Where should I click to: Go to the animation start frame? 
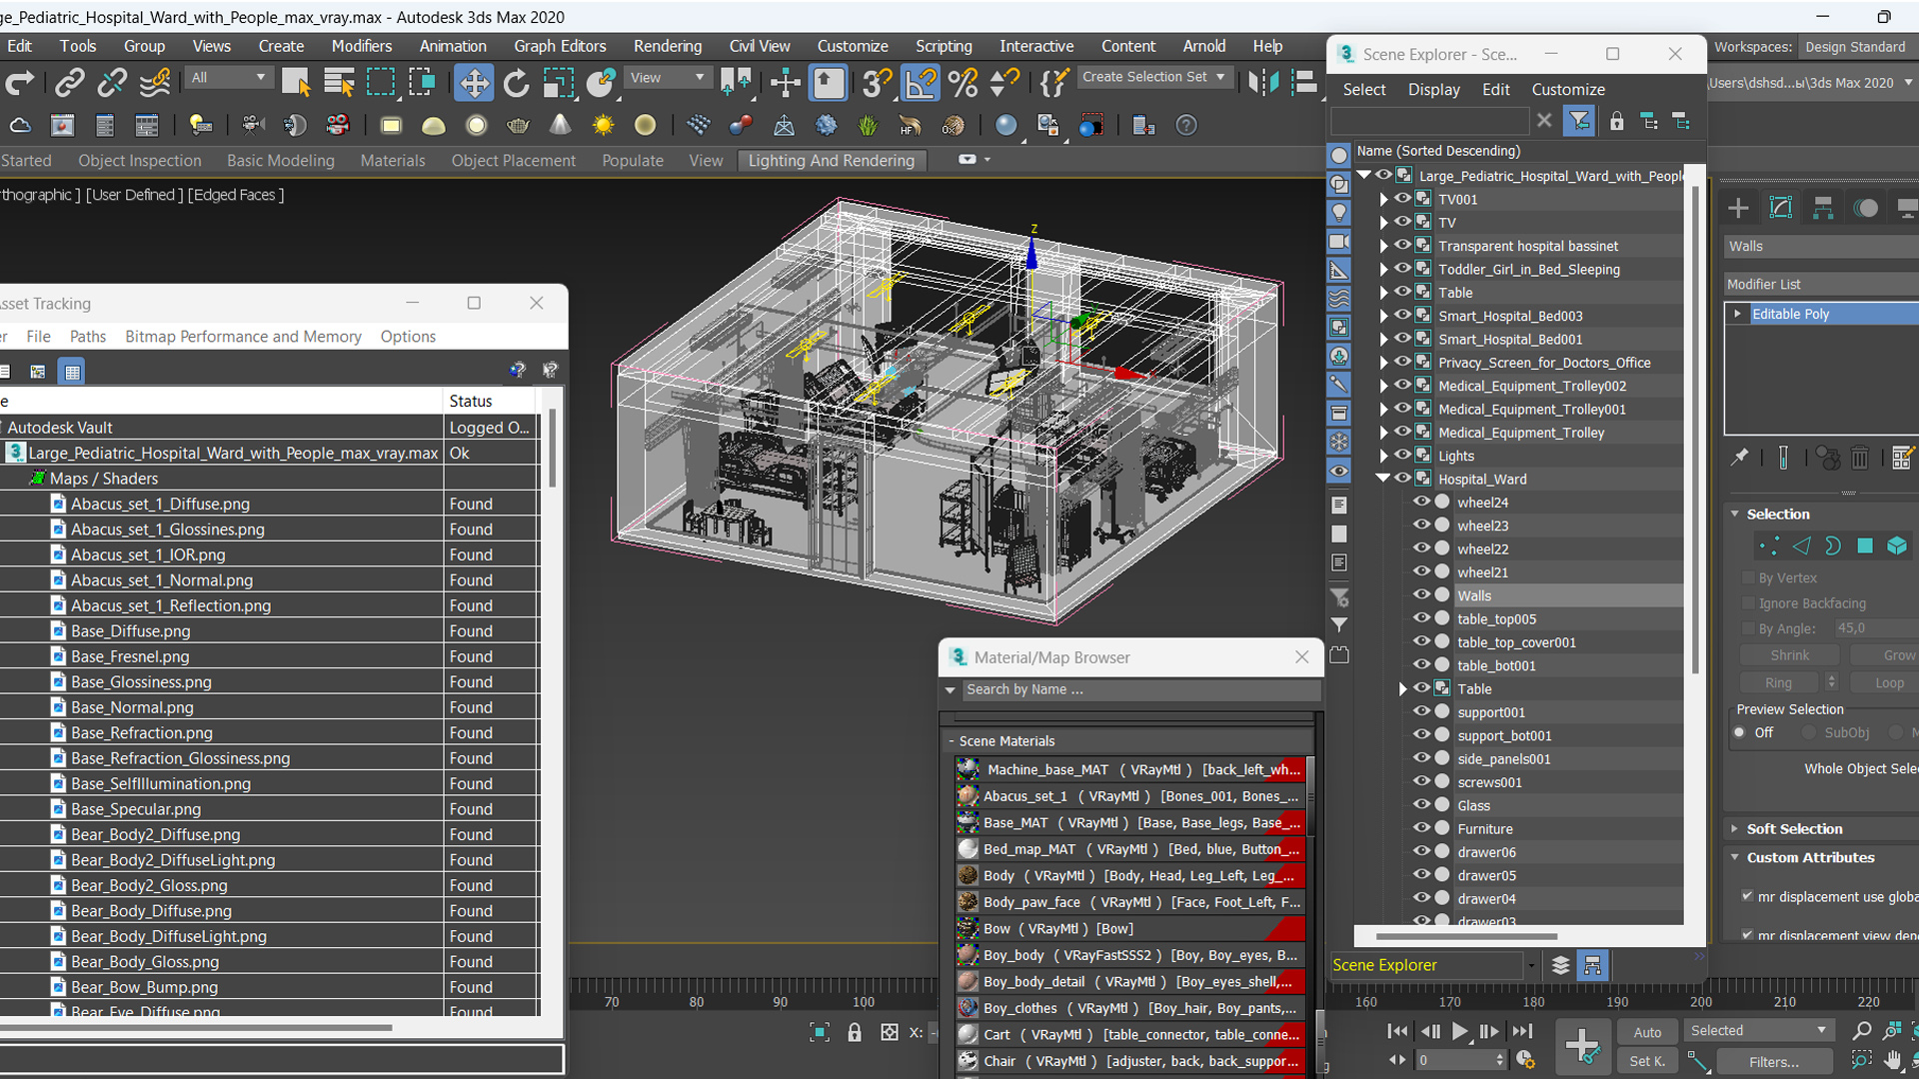coord(1397,1031)
